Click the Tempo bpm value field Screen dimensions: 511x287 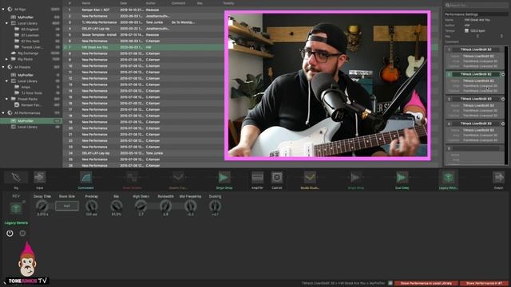(x=477, y=30)
